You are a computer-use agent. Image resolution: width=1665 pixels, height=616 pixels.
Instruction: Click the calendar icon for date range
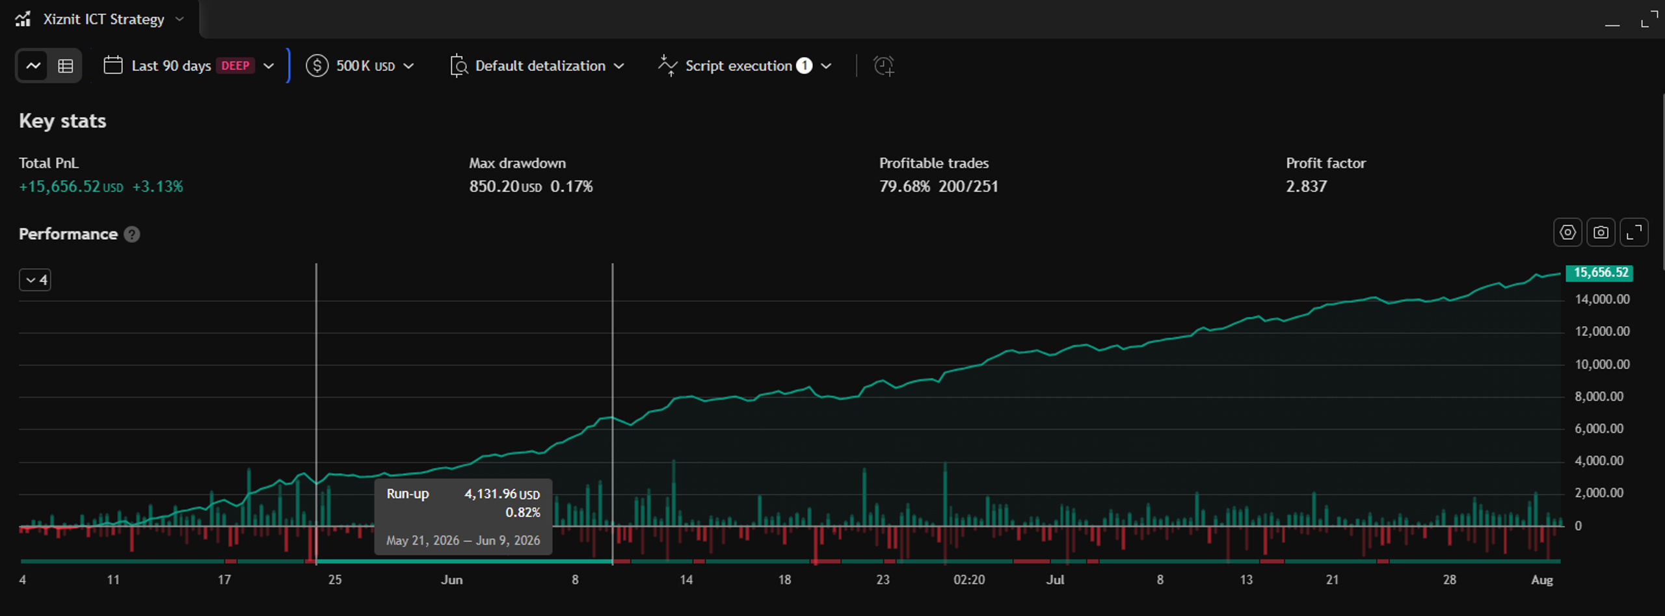tap(113, 66)
